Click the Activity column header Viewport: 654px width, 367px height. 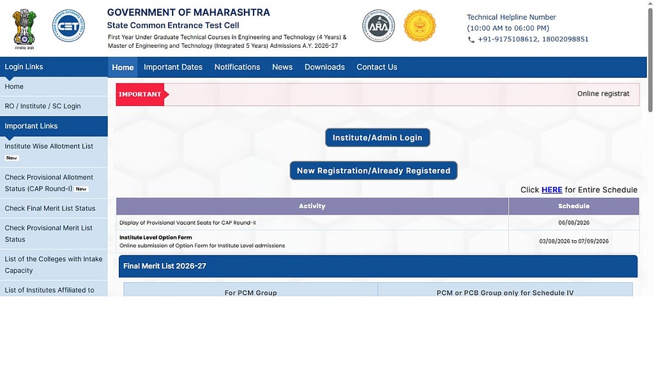(312, 206)
